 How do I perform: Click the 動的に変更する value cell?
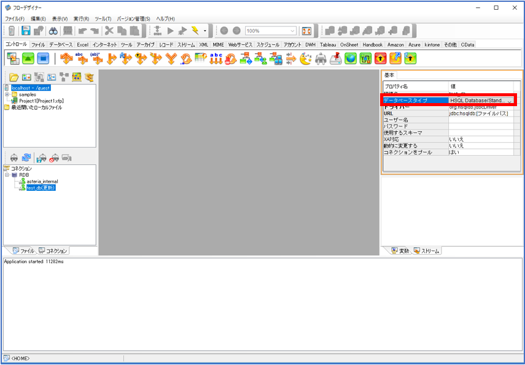[481, 146]
